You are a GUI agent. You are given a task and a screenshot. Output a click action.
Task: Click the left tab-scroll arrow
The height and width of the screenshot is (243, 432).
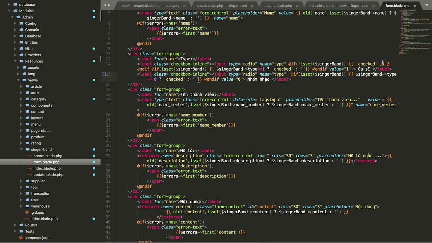coord(105,5)
